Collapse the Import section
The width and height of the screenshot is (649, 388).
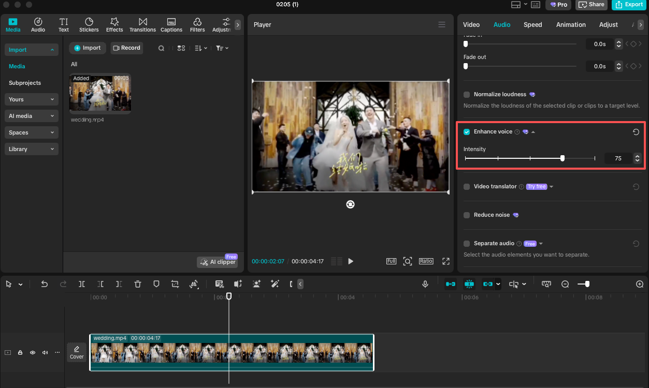tap(32, 50)
